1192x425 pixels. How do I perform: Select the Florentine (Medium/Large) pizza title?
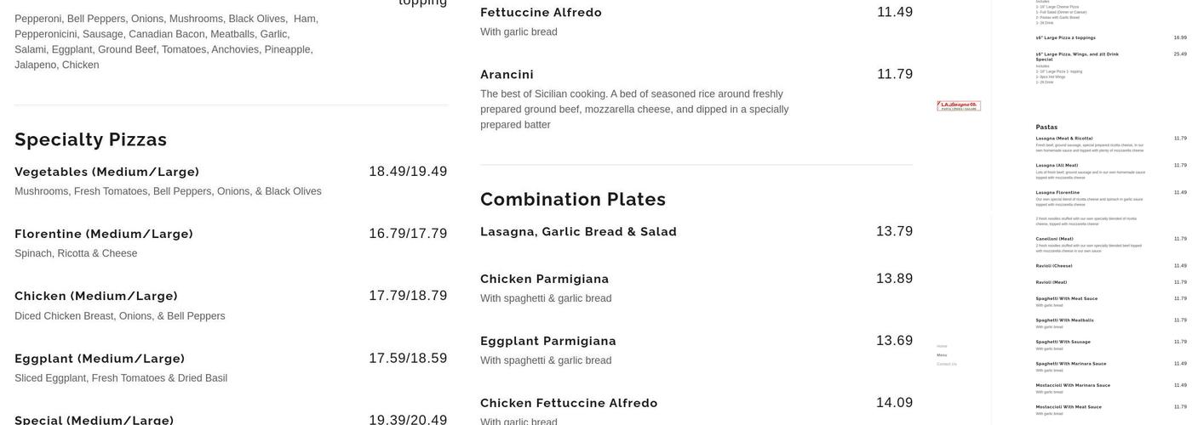point(104,234)
